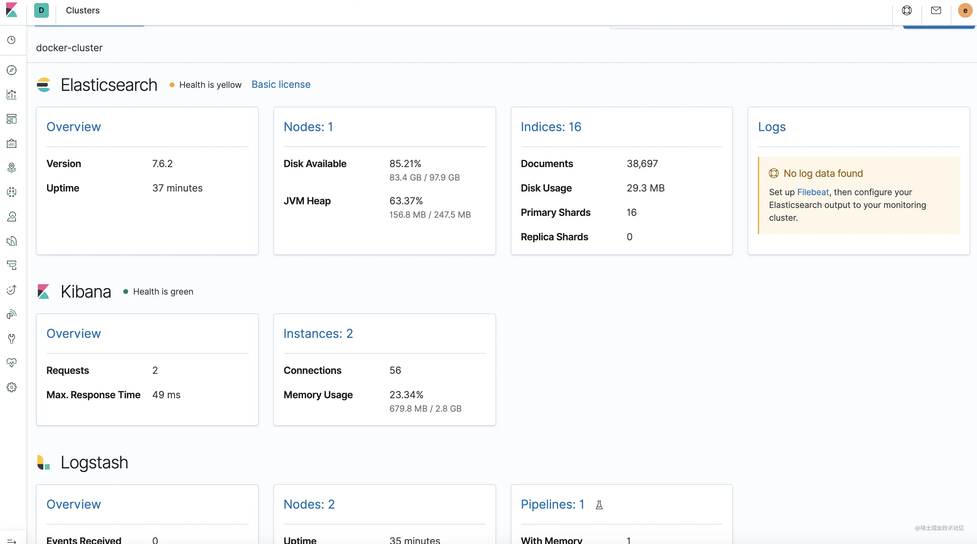Open the user menu avatar e

(x=965, y=10)
